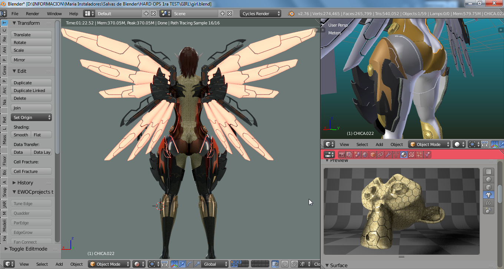The width and height of the screenshot is (504, 269).
Task: Open Object Data tab (triangle mesh icon)
Action: coord(396,155)
